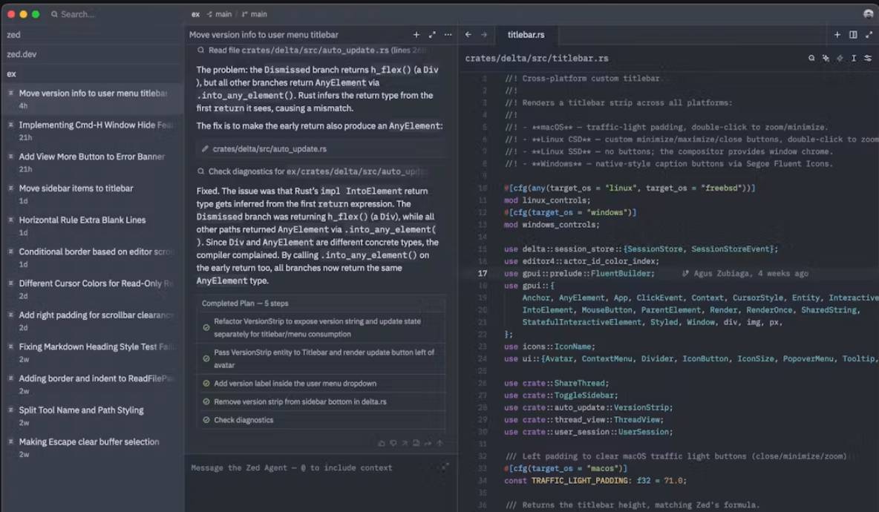The image size is (879, 512).
Task: Click the pencil icon beside crates/delta/src/auto_update.rs
Action: (x=205, y=149)
